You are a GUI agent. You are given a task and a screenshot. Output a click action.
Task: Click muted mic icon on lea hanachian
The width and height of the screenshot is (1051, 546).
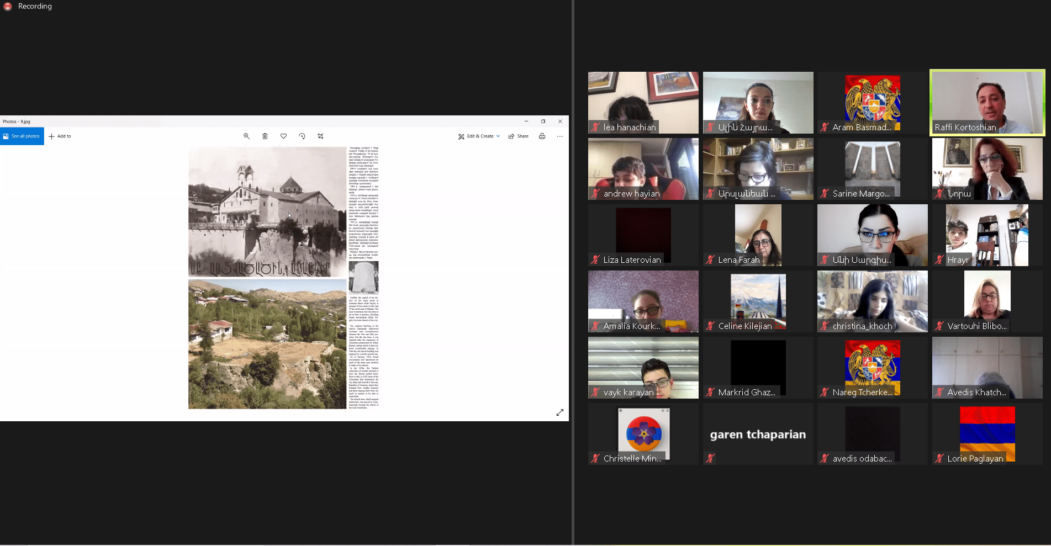click(x=596, y=127)
